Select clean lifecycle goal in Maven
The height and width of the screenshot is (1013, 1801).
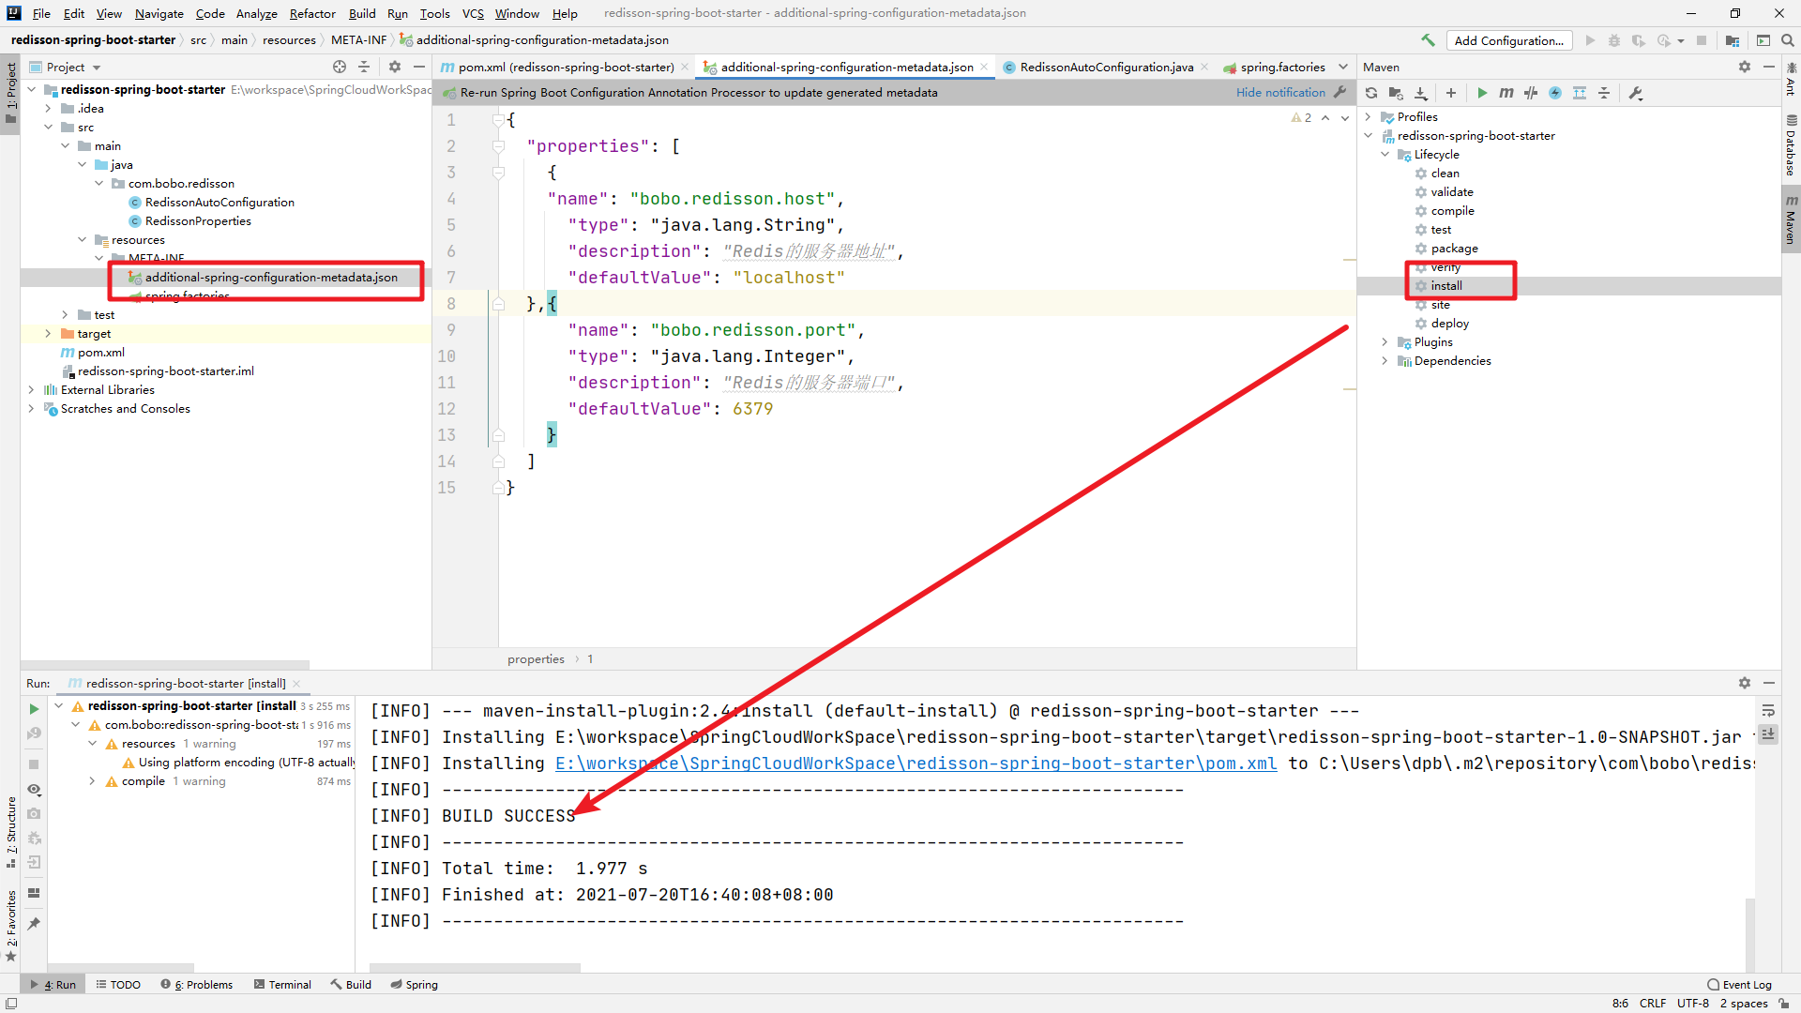1445,174
